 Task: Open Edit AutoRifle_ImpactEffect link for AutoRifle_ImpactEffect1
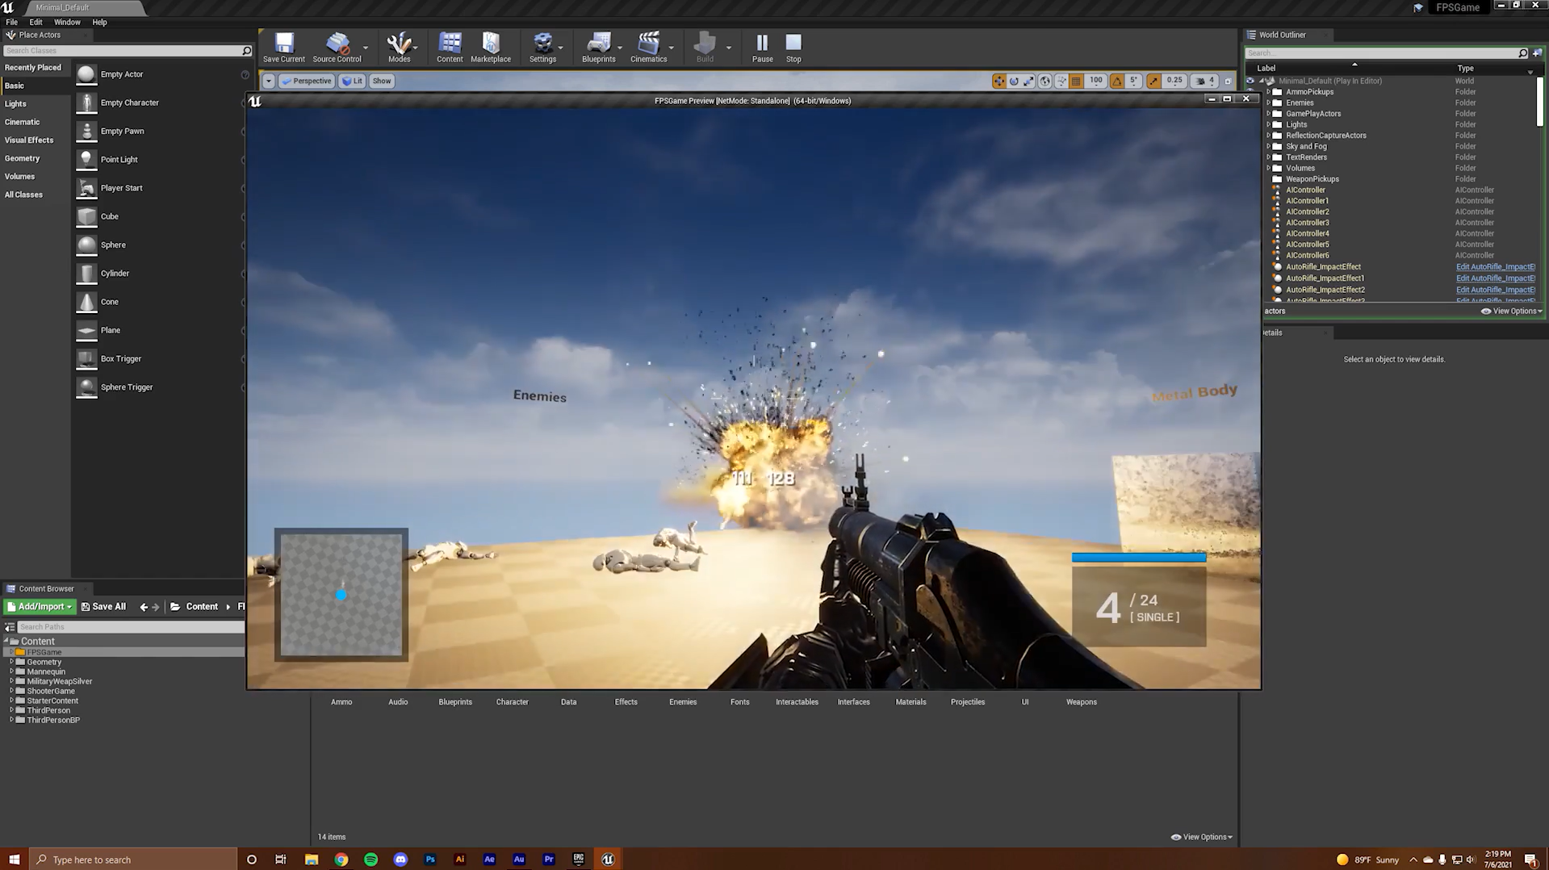(x=1495, y=278)
